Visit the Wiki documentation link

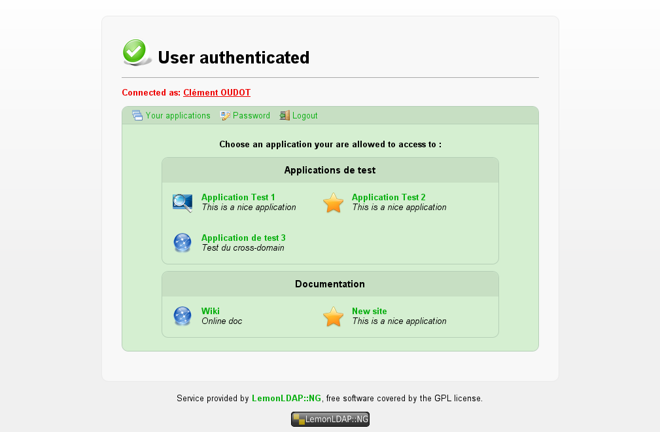point(211,311)
